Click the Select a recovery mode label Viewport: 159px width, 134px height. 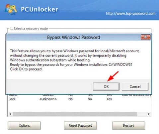[x=29, y=29]
